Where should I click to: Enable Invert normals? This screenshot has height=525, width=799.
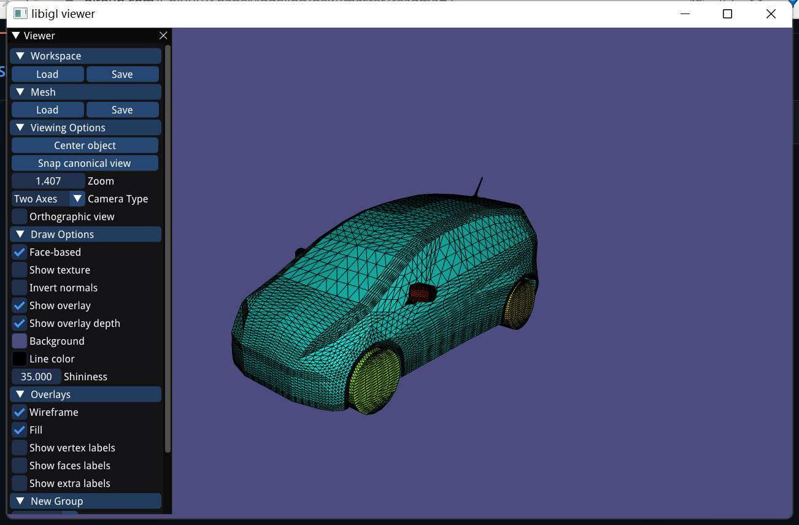coord(18,287)
